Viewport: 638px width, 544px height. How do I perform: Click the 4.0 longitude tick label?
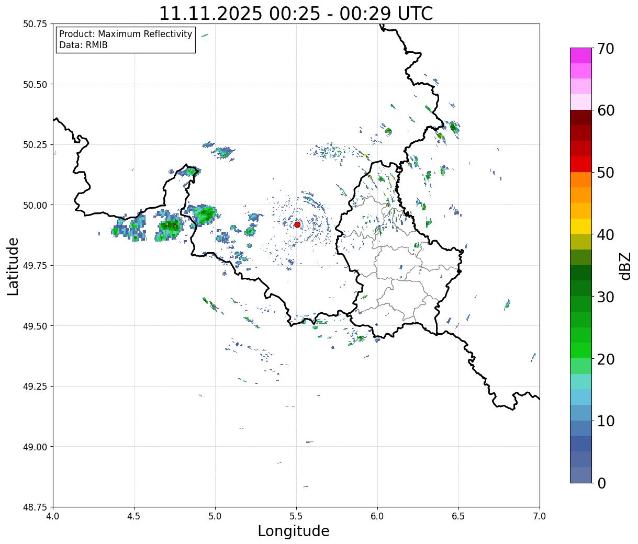click(53, 516)
